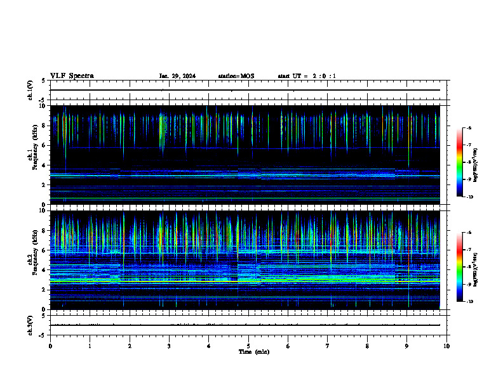Click time axis tick label "2"
Screen dimensions: 503x388
[130, 346]
